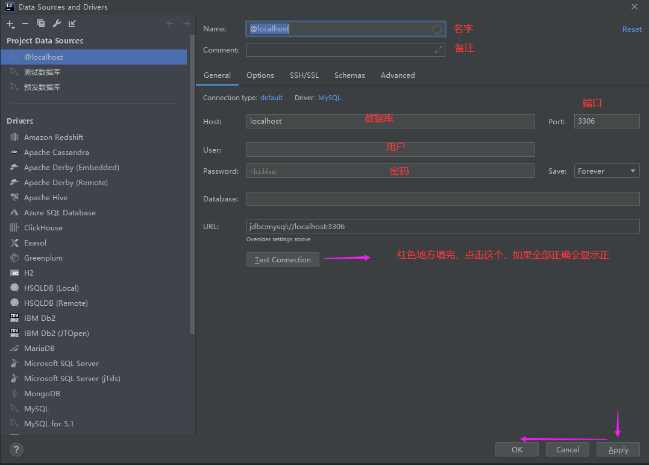Click the color circle in Name field
This screenshot has height=465, width=649.
click(x=437, y=29)
